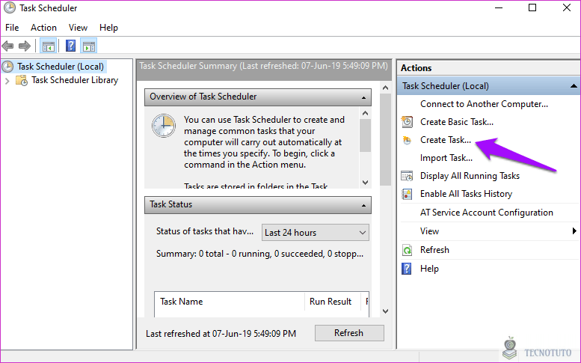Minimize the Task Scheduler window

pos(499,7)
